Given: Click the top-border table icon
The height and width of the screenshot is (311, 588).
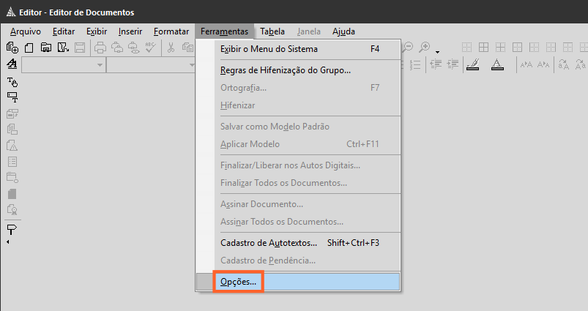Looking at the screenshot, I should pyautogui.click(x=567, y=48).
